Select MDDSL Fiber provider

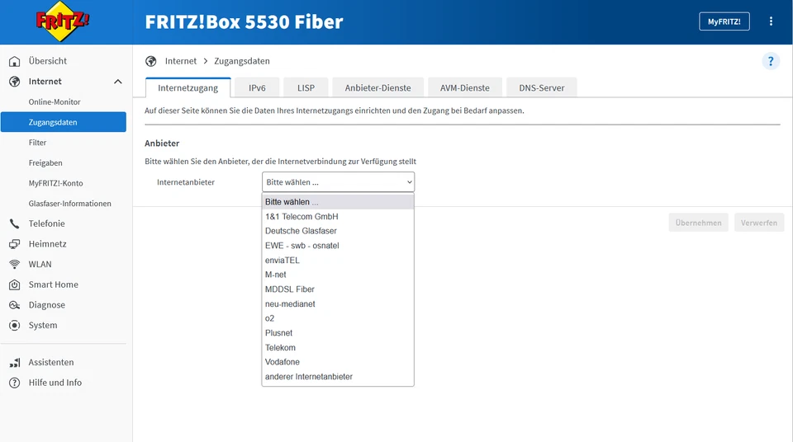[x=338, y=289]
